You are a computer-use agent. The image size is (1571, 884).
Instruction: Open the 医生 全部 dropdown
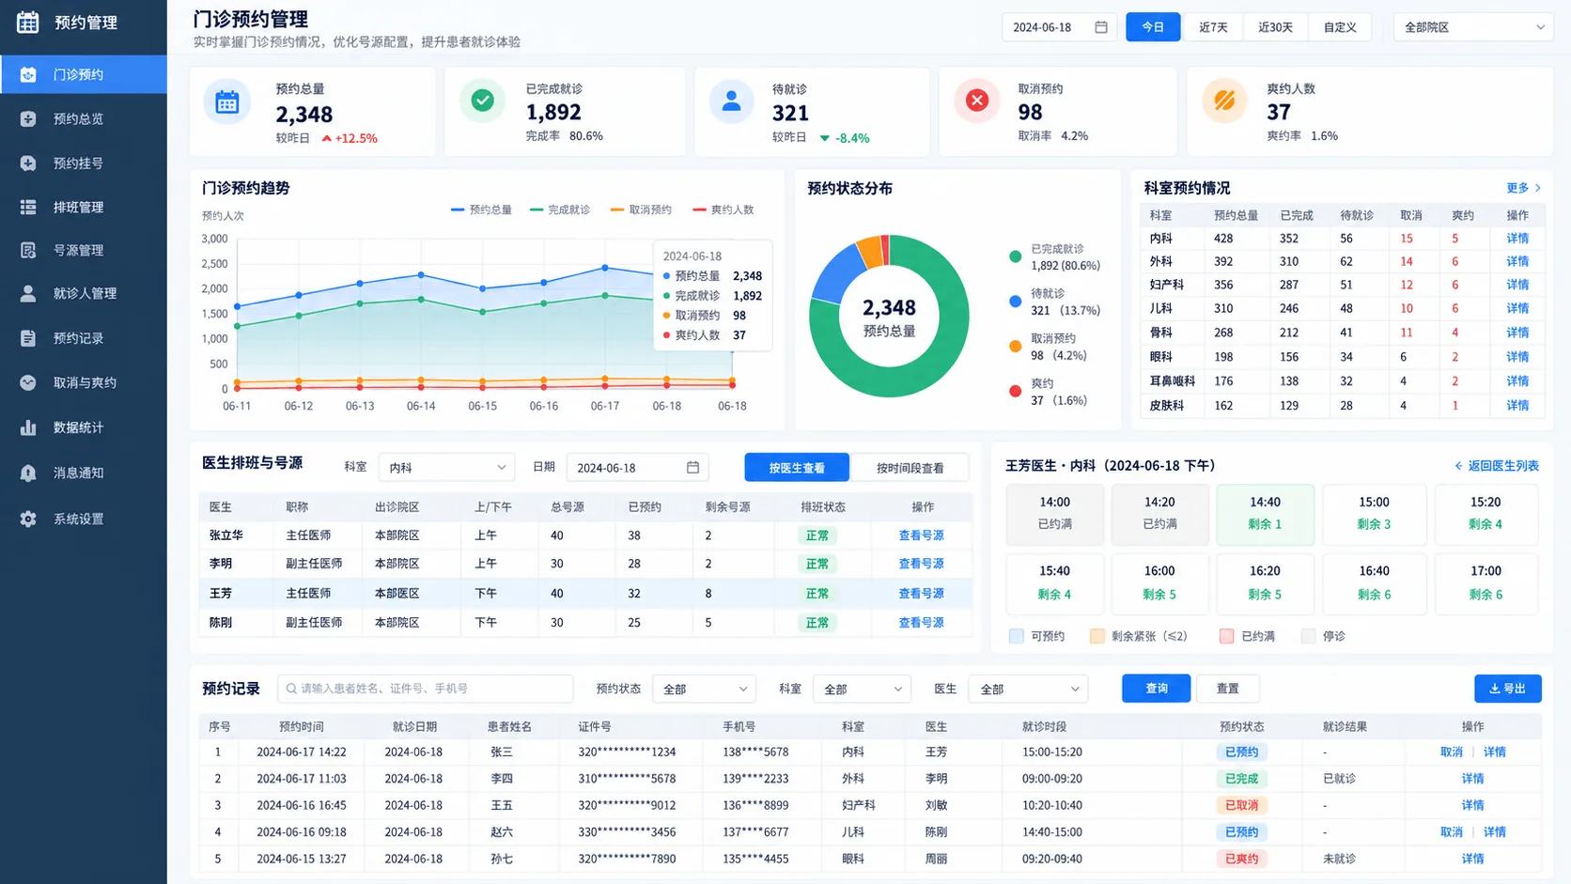1028,689
